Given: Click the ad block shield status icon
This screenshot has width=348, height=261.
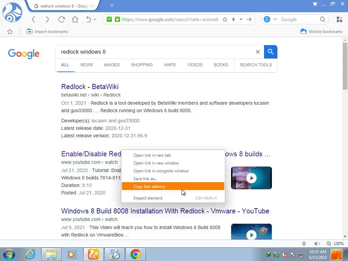Looking at the screenshot, I should pyautogui.click(x=304, y=243).
